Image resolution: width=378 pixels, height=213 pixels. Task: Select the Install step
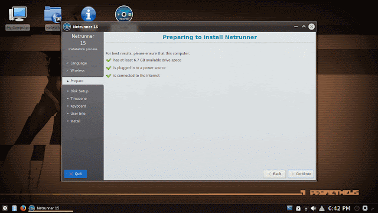tap(75, 121)
